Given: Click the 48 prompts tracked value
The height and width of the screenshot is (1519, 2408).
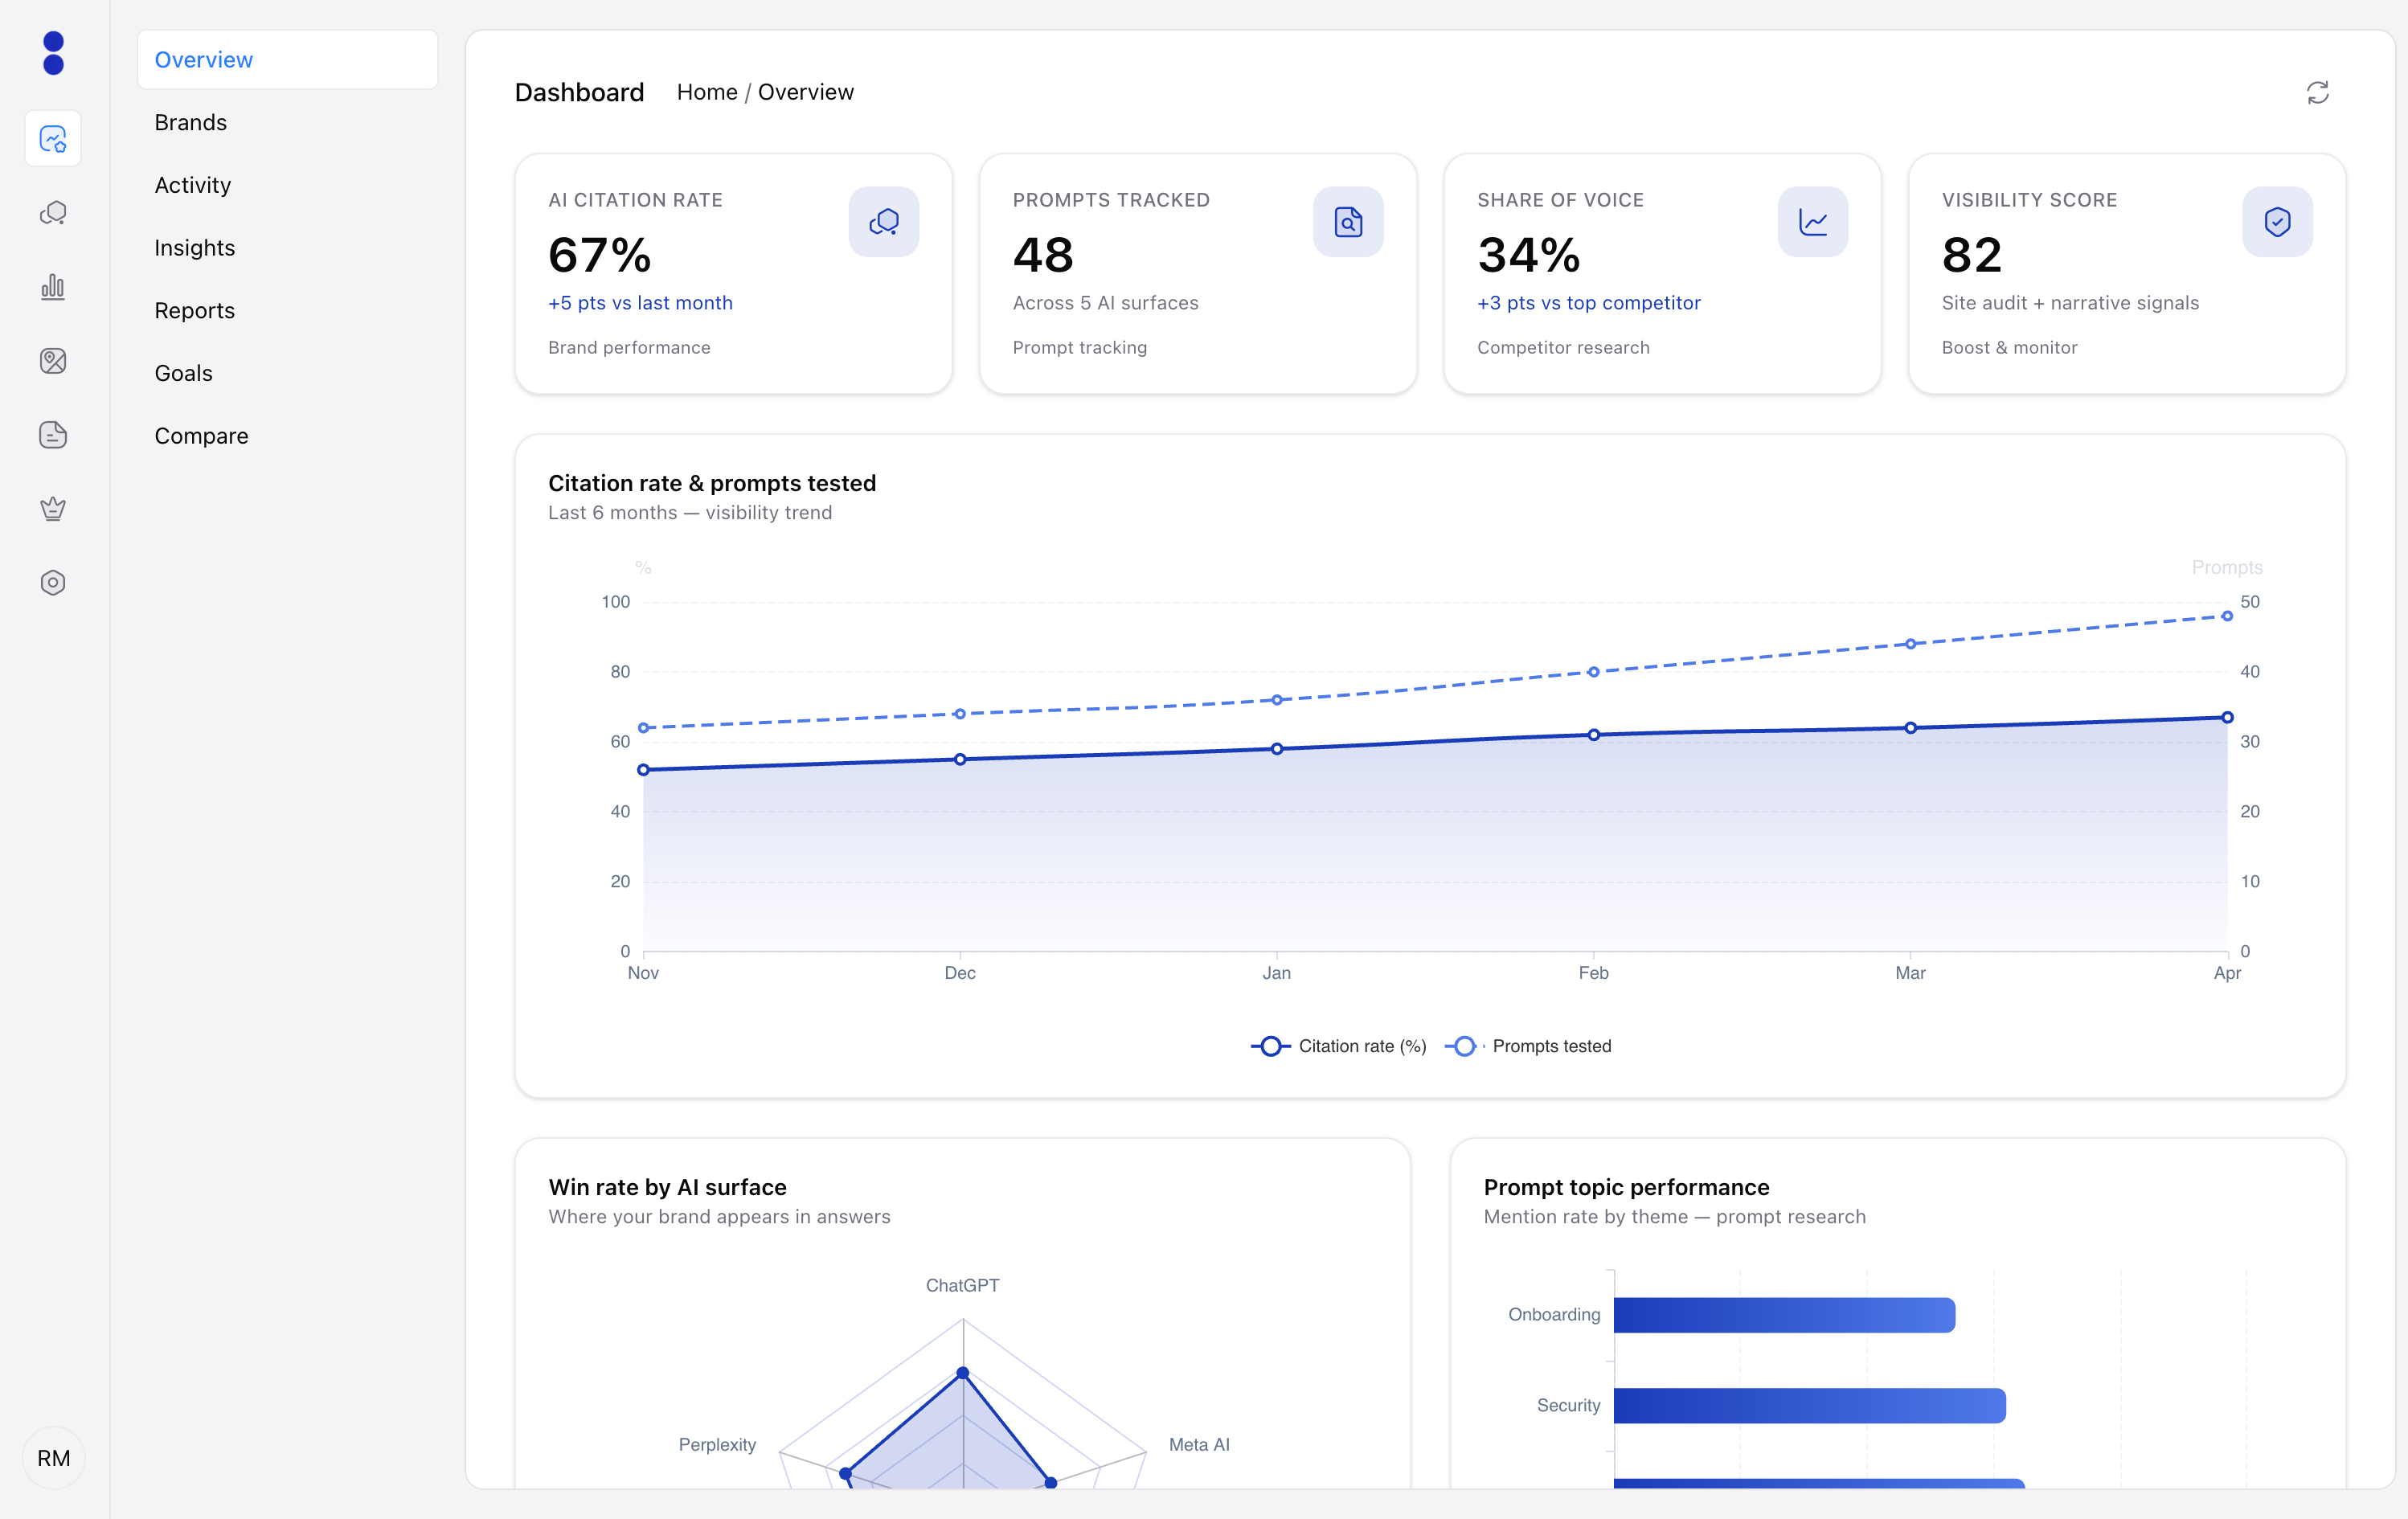Looking at the screenshot, I should click(1043, 255).
